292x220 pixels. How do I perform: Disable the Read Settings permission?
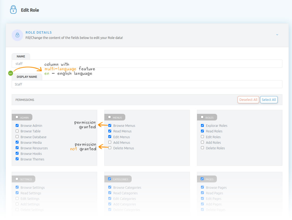tap(17, 193)
